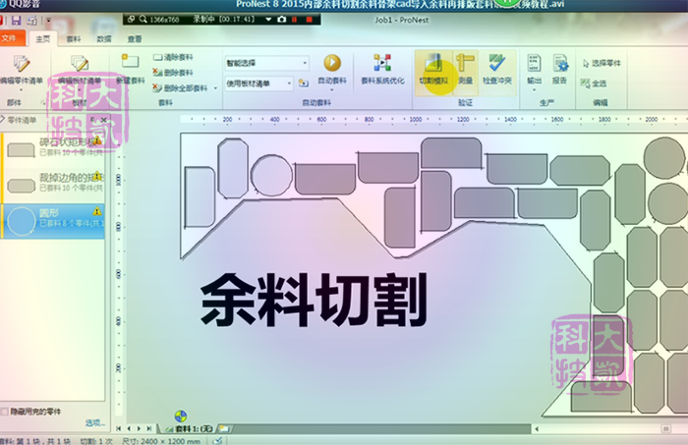Click the save icon in quick access toolbar
This screenshot has height=445, width=688.
click(x=17, y=21)
